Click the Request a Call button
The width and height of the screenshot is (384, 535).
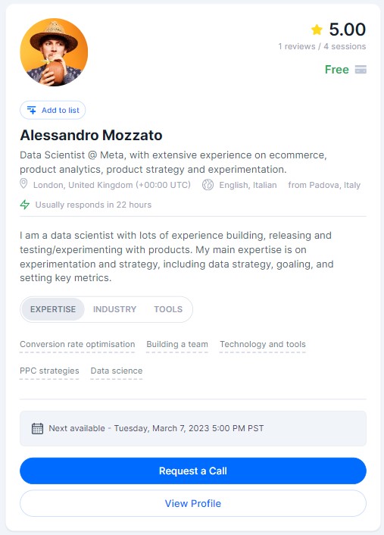pos(193,471)
